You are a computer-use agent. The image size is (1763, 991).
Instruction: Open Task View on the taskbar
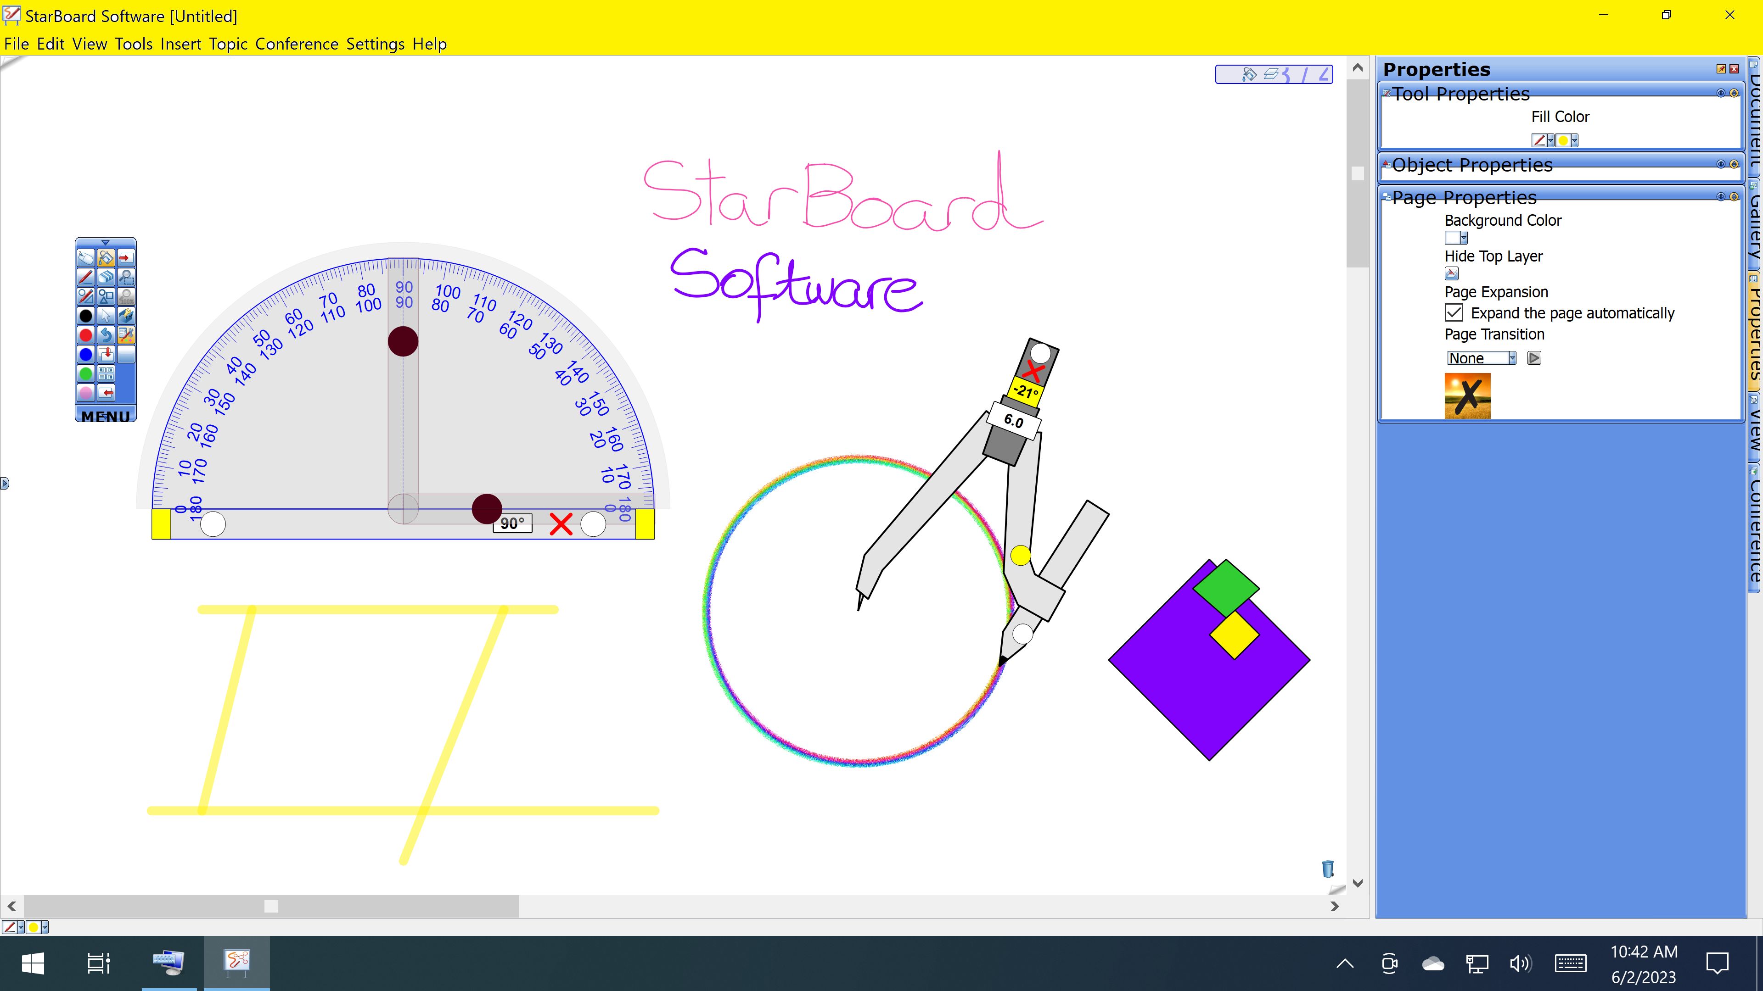pyautogui.click(x=99, y=963)
